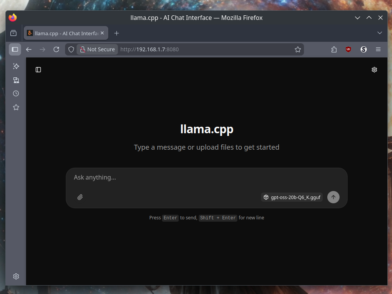Toggle the Firefox sidebar panel
Screen dimensions: 392x294
pos(15,49)
